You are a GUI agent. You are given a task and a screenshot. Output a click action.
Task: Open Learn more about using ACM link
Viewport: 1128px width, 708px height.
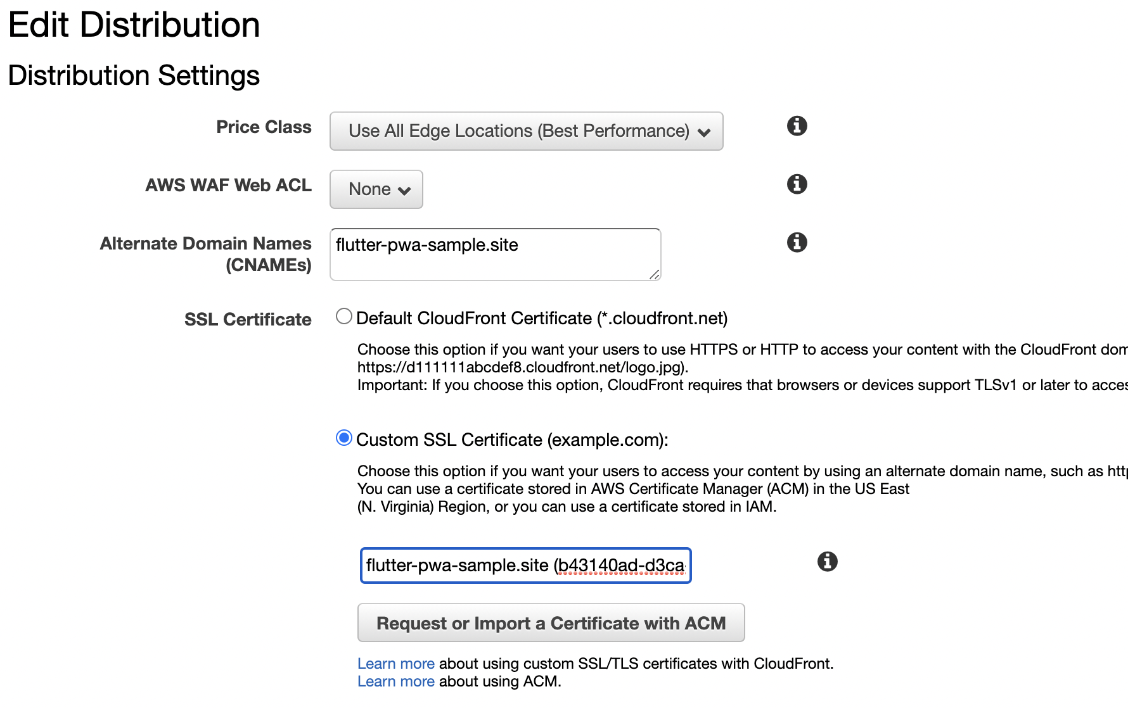pos(396,681)
